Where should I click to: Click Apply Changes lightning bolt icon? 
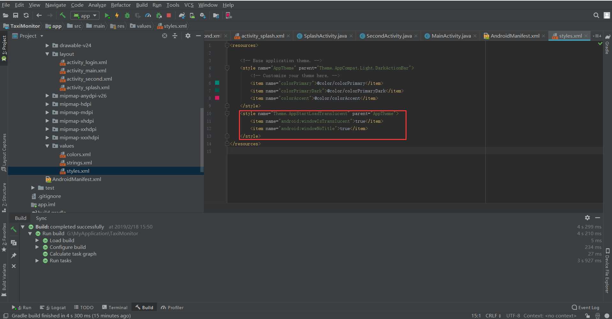point(117,15)
